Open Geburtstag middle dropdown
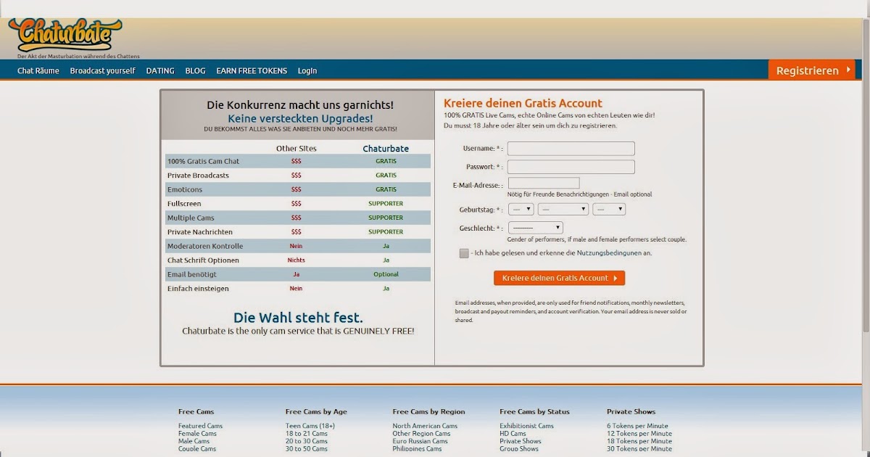Screen dimensions: 870x457 [x=563, y=209]
